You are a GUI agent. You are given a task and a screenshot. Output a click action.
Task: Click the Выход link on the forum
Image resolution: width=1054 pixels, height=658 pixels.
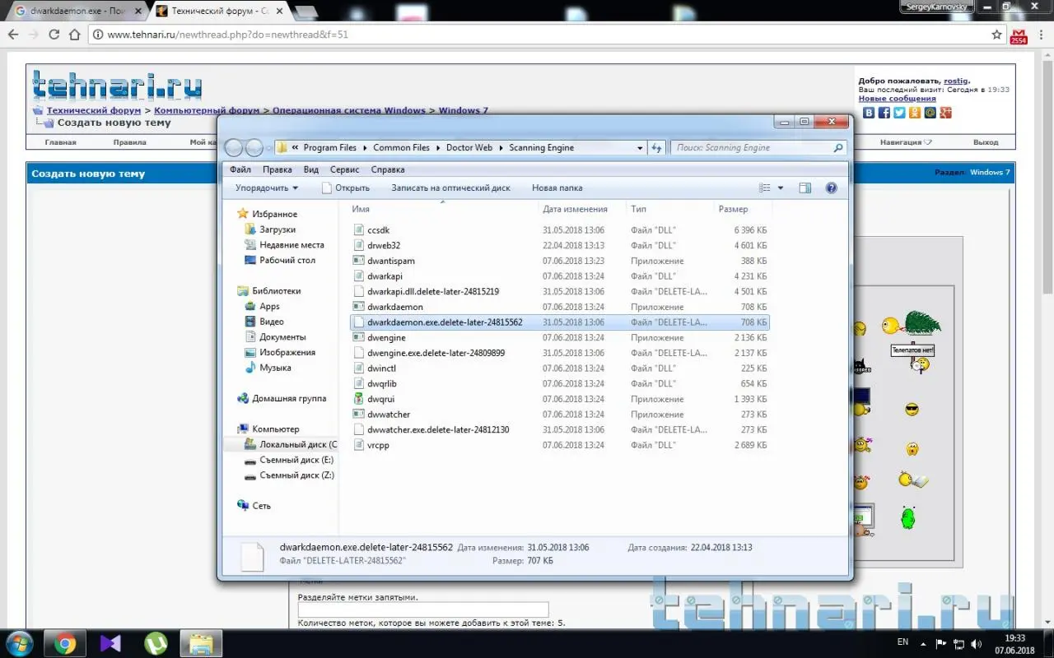986,142
